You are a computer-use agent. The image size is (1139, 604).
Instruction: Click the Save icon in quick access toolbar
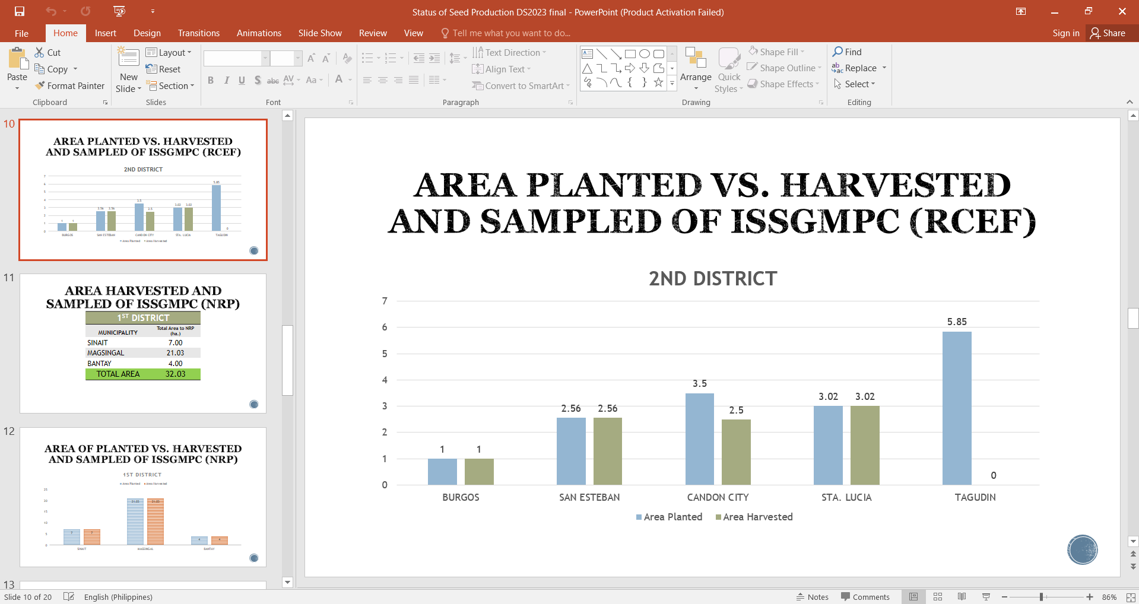[x=20, y=12]
